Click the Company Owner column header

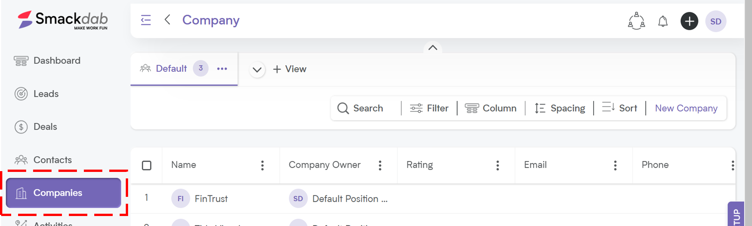pos(325,165)
